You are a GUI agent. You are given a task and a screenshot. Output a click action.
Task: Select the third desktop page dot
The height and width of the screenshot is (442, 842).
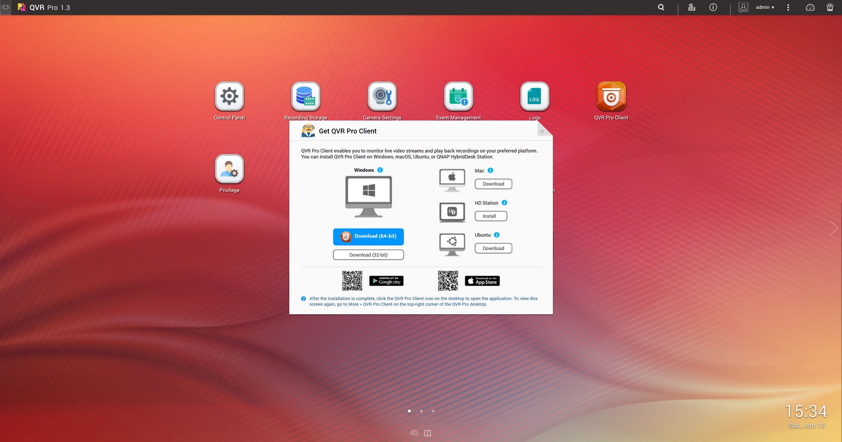pyautogui.click(x=434, y=411)
